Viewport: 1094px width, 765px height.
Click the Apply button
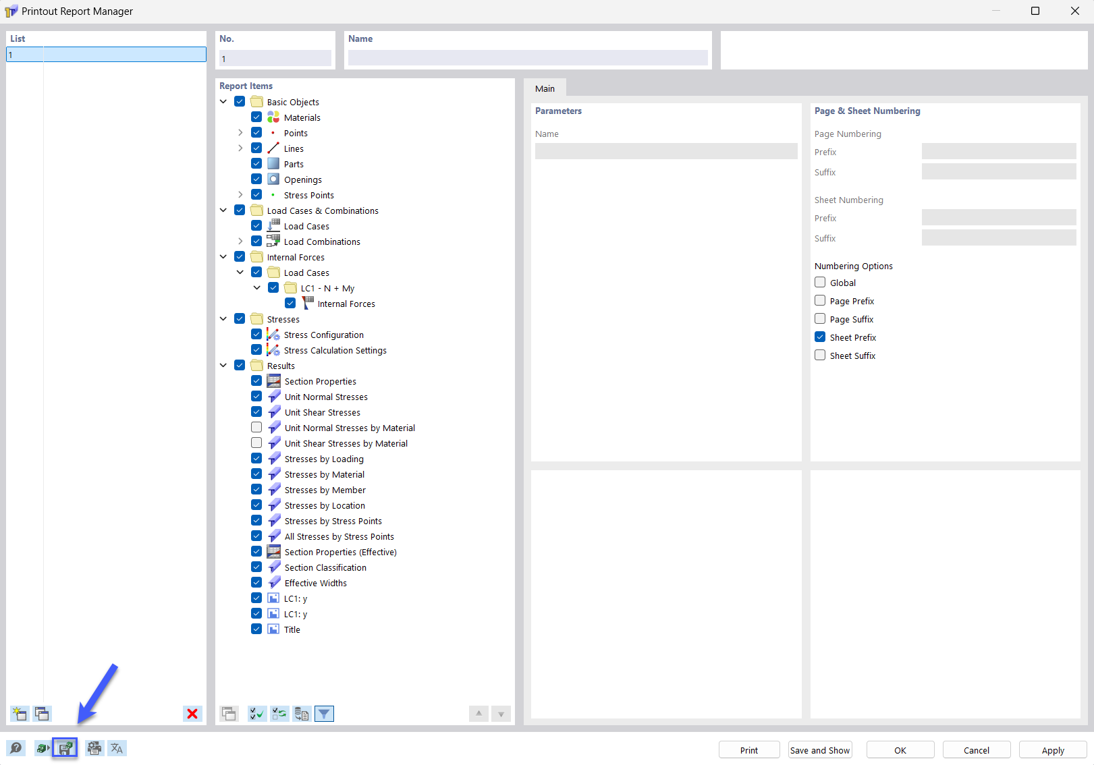tap(1053, 750)
